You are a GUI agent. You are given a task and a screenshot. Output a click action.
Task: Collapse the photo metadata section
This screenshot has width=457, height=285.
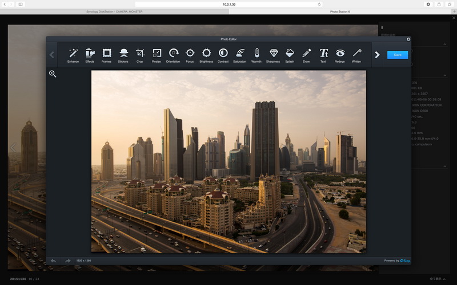[445, 76]
